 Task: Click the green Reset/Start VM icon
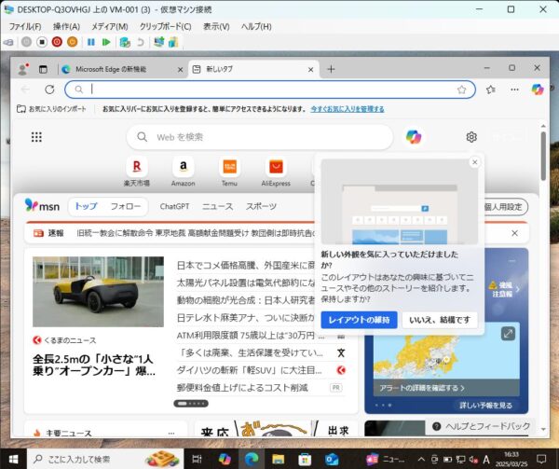click(x=106, y=42)
